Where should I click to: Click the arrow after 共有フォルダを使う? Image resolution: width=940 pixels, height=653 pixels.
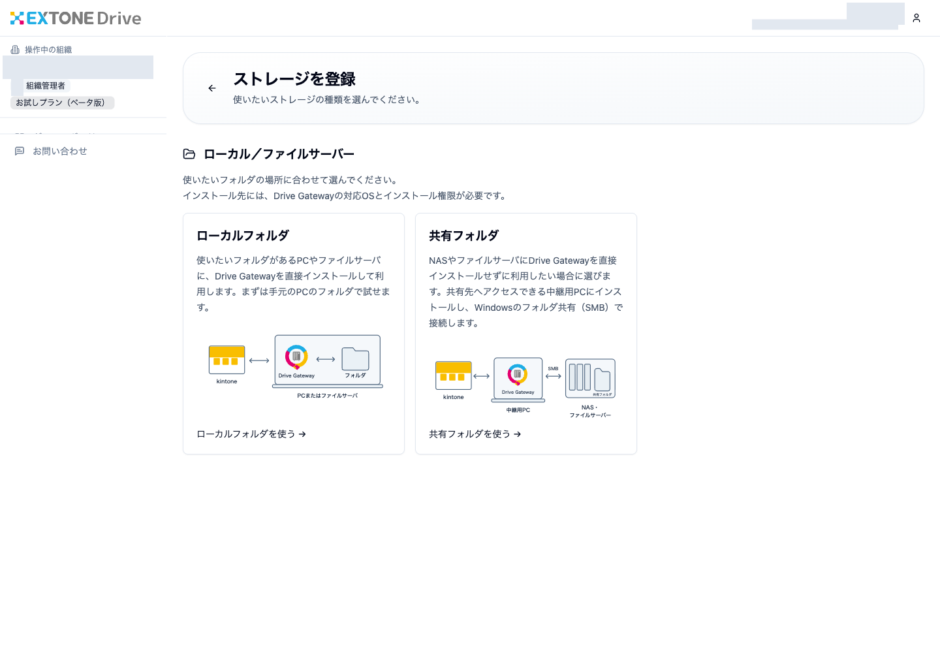(x=517, y=434)
